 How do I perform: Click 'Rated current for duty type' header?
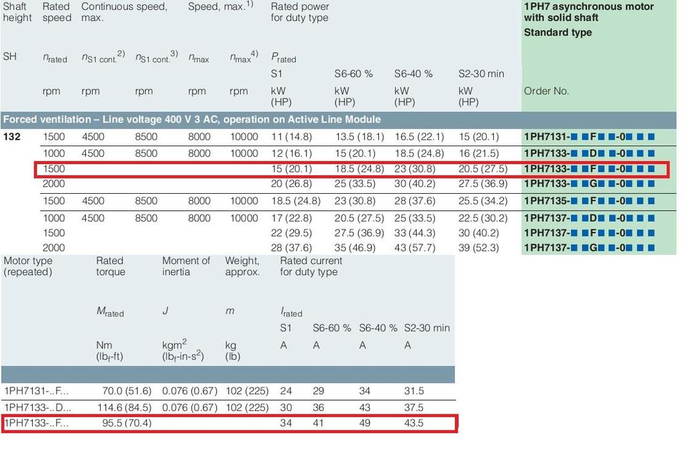(x=311, y=266)
